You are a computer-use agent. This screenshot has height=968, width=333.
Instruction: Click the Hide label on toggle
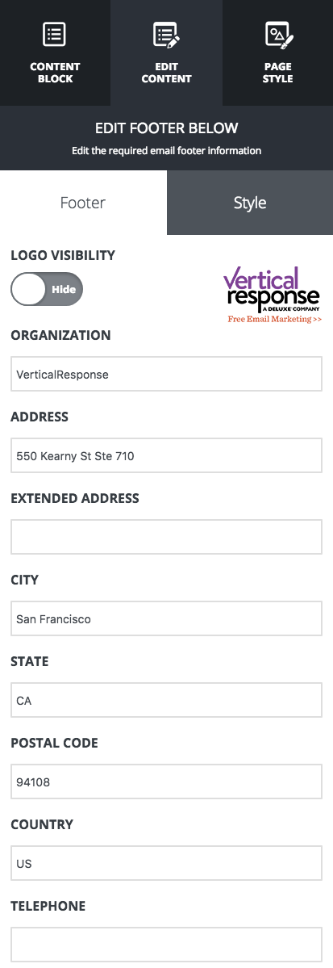tap(64, 289)
